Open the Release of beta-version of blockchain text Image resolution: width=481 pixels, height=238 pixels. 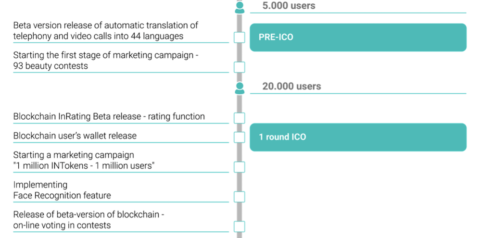89,220
